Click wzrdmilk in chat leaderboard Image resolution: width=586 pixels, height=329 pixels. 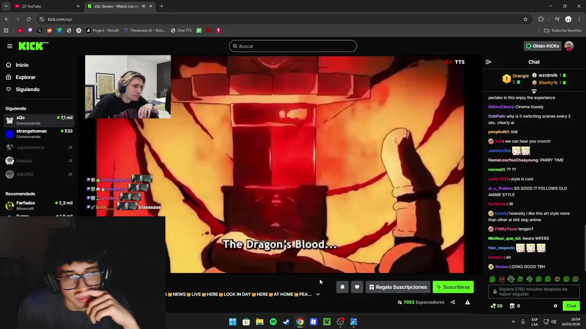point(549,75)
